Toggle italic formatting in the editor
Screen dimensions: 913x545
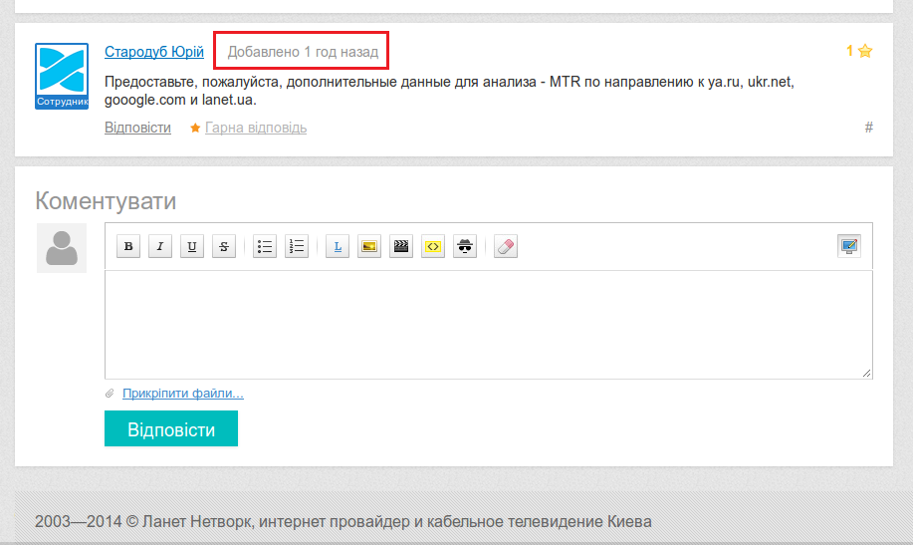(x=160, y=247)
